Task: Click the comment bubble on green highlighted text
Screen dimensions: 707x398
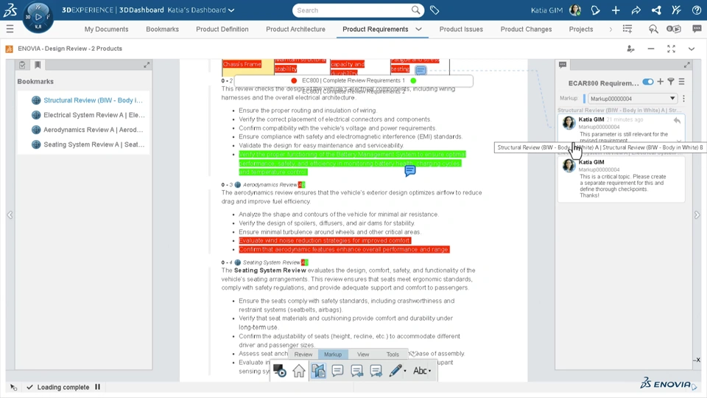Action: 410,170
